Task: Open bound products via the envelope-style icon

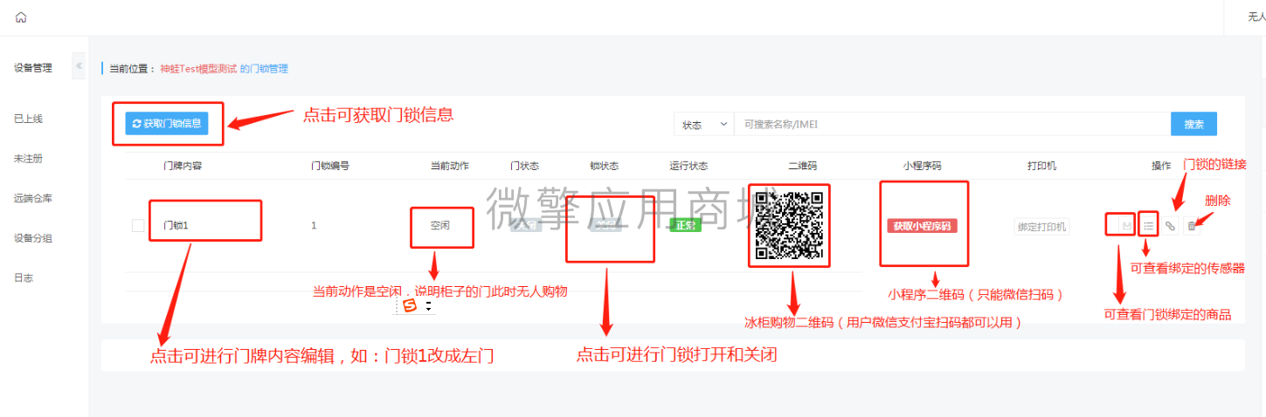Action: pyautogui.click(x=1127, y=226)
